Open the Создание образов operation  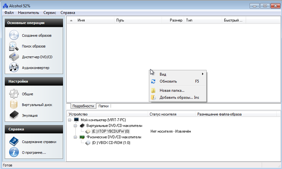point(37,35)
